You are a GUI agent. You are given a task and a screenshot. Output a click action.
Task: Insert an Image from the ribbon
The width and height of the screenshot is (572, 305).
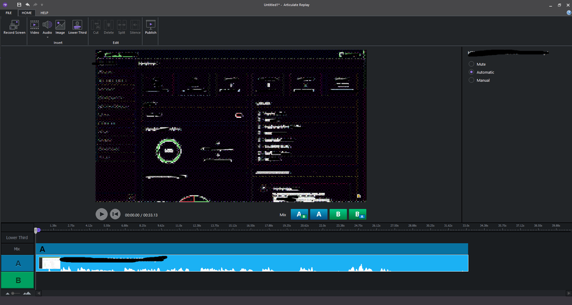[x=60, y=25]
